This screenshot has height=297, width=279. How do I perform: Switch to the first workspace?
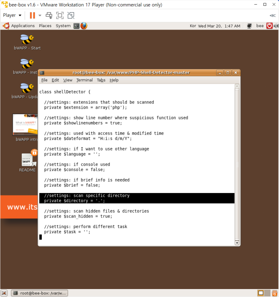pos(261,293)
